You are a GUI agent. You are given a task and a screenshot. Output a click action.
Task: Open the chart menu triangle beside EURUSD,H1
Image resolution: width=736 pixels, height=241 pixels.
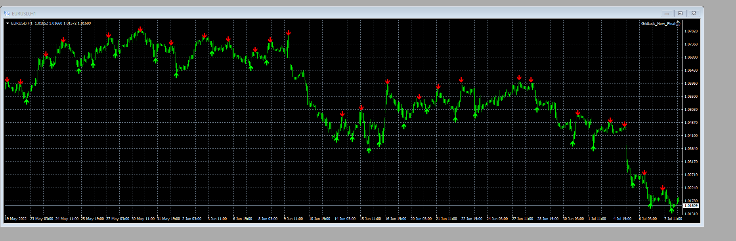tap(8, 23)
